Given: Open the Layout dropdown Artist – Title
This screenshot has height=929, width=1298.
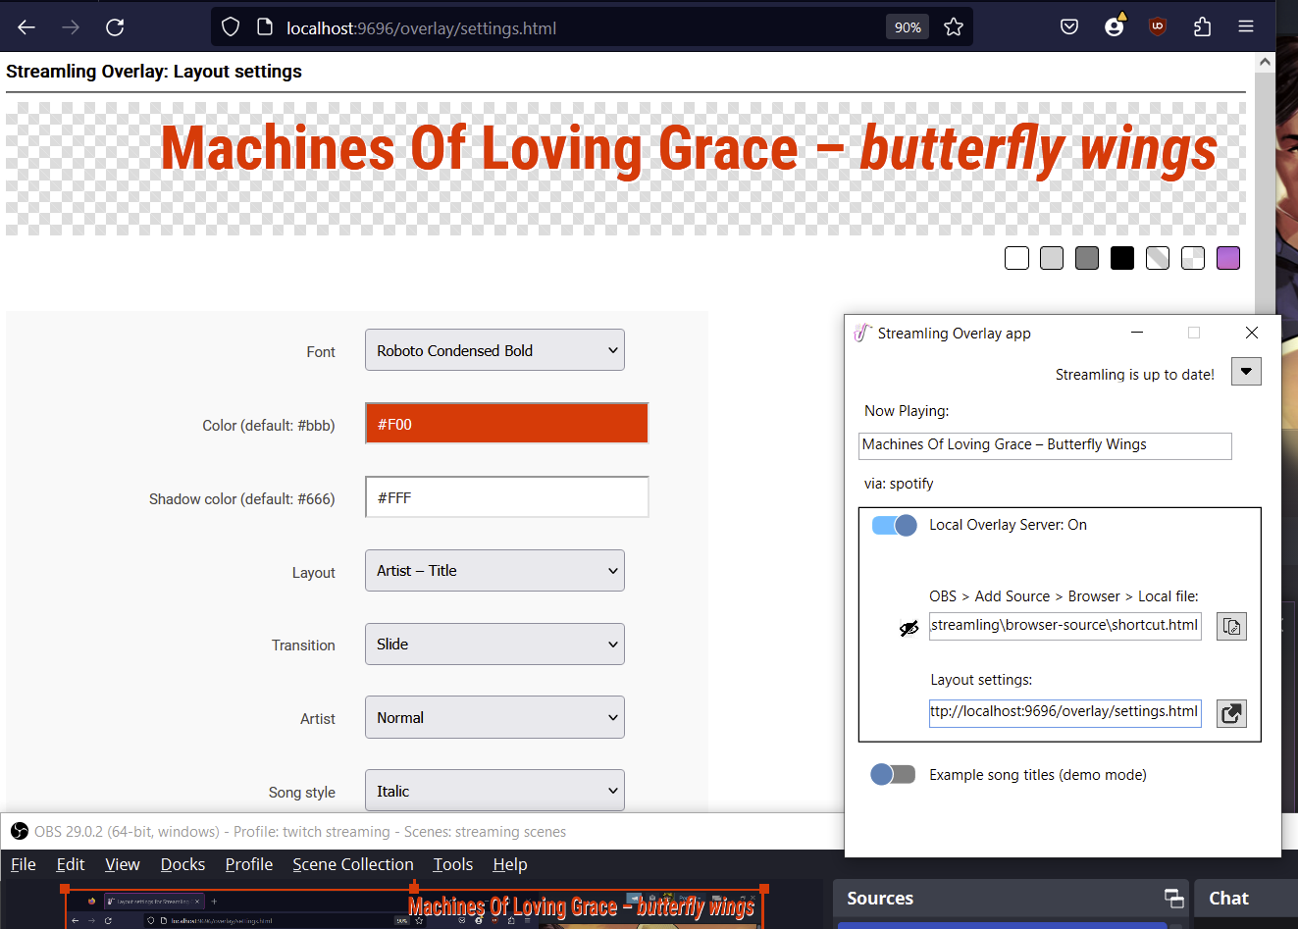Looking at the screenshot, I should 494,571.
